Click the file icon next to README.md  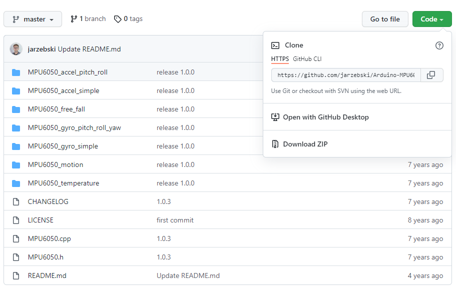click(x=16, y=276)
